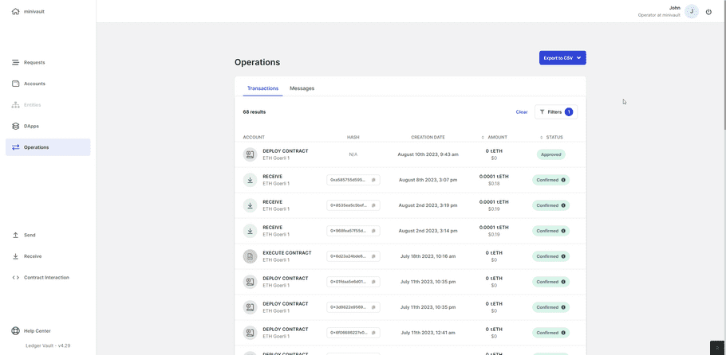This screenshot has width=726, height=355.
Task: Open the Help Center
Action: pyautogui.click(x=37, y=331)
